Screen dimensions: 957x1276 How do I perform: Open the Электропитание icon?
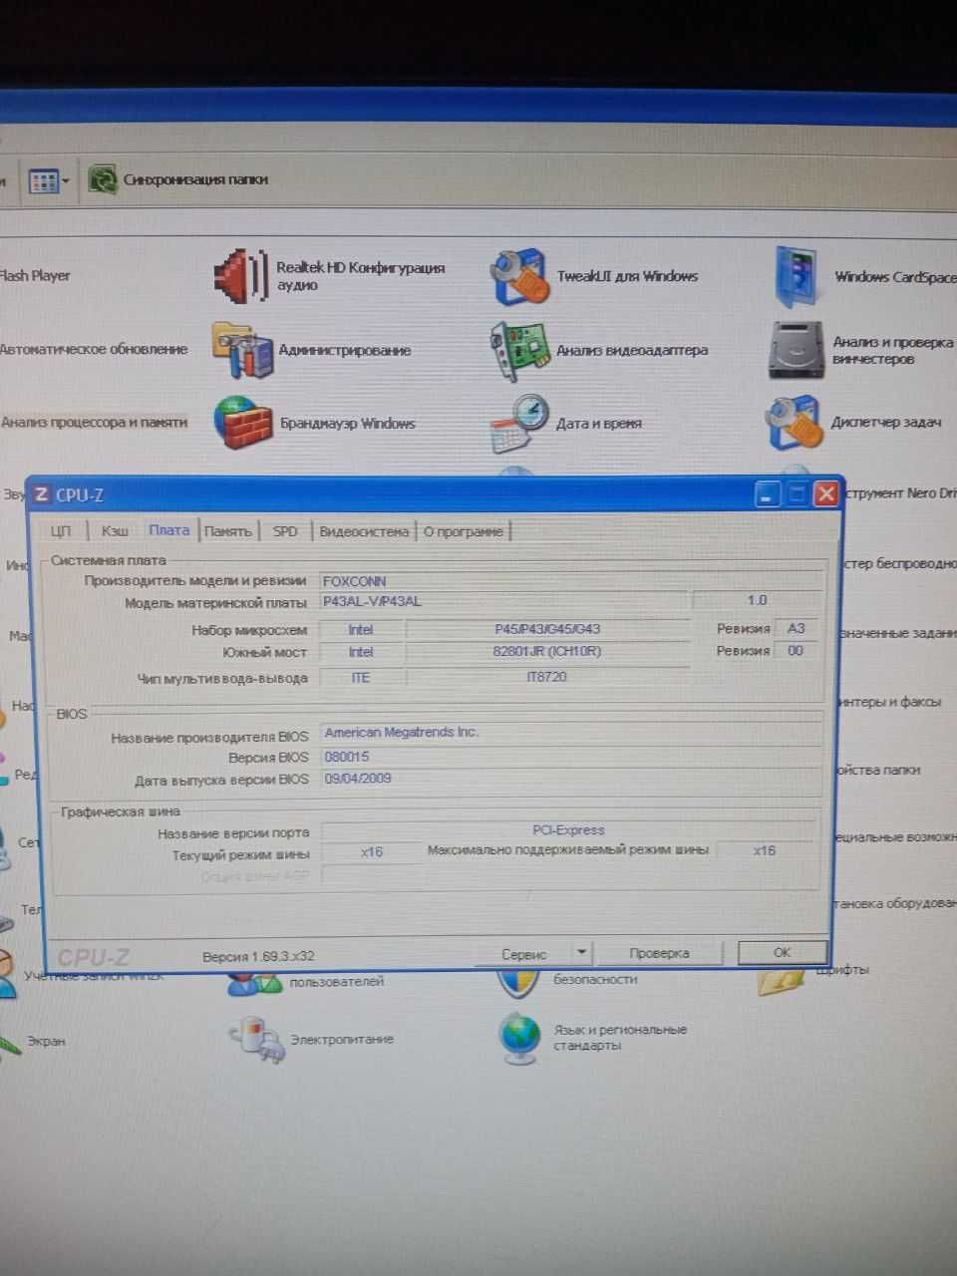[x=256, y=1039]
